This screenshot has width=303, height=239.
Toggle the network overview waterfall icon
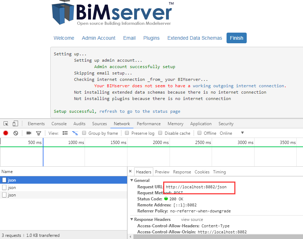[x=75, y=133]
